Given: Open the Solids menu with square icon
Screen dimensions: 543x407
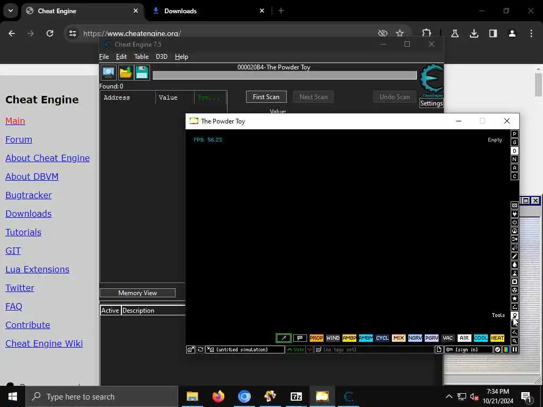Looking at the screenshot, I should [514, 282].
